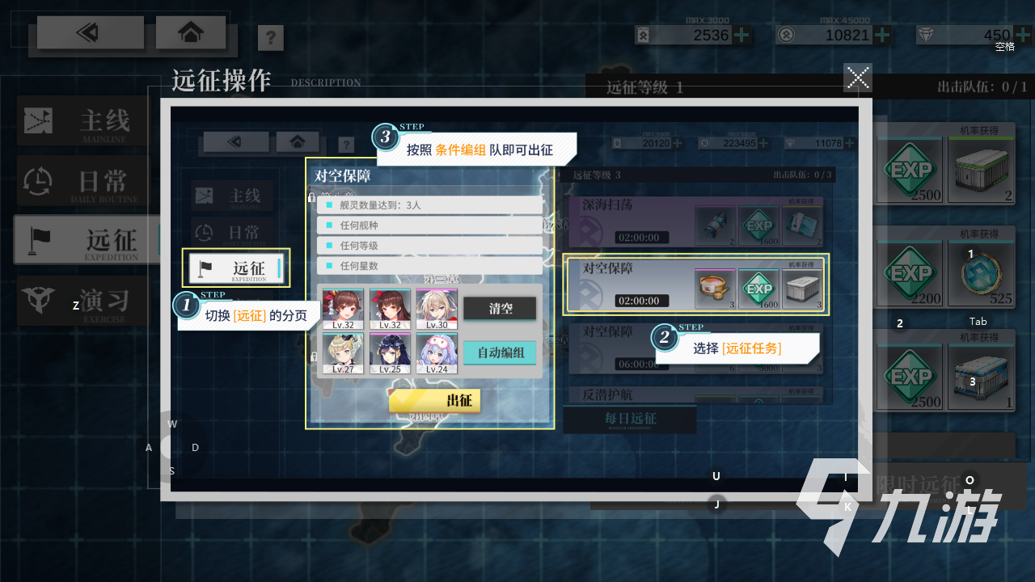Switch to the 日常 daily routine tab
The image size is (1035, 582).
(82, 181)
